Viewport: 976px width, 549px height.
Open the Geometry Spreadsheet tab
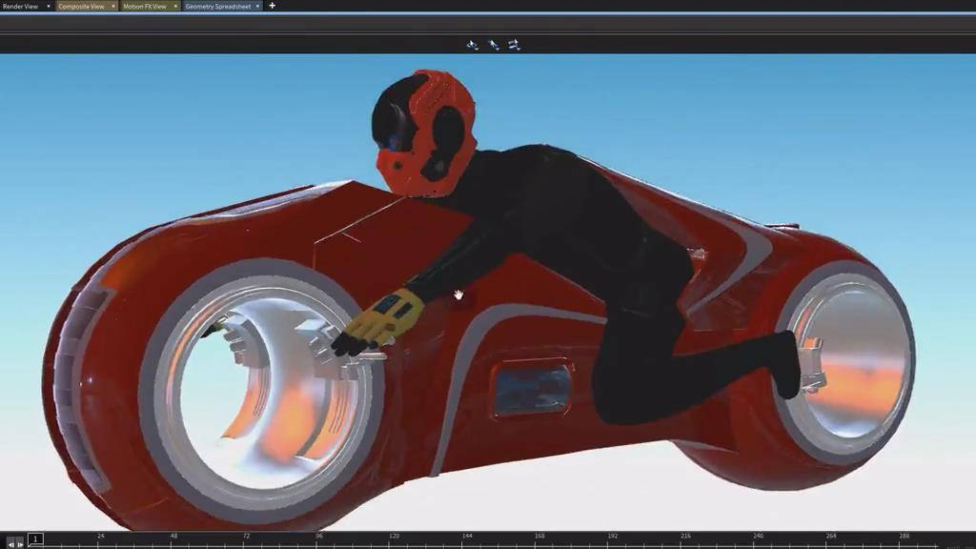click(x=218, y=6)
